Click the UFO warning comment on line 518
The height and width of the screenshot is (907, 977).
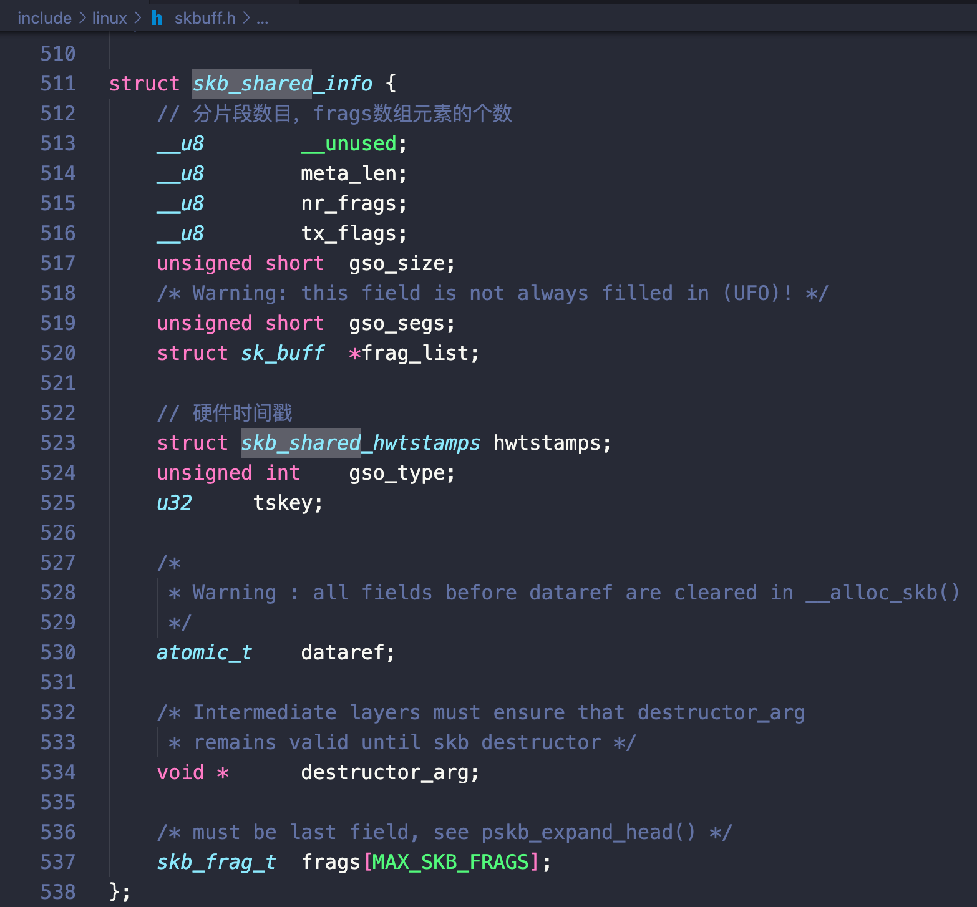pos(493,293)
